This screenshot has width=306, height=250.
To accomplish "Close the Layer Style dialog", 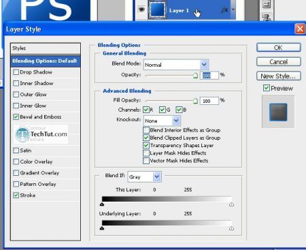I will (300, 29).
